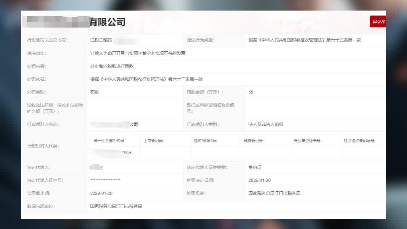Click the company title ending in 有限公司

pos(107,22)
